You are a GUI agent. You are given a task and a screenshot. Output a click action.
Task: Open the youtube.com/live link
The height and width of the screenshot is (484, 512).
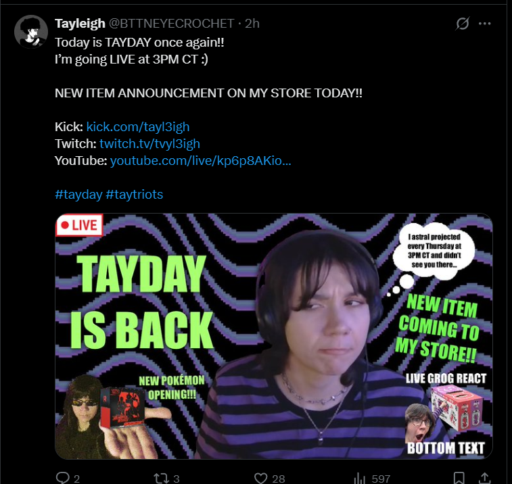(200, 161)
